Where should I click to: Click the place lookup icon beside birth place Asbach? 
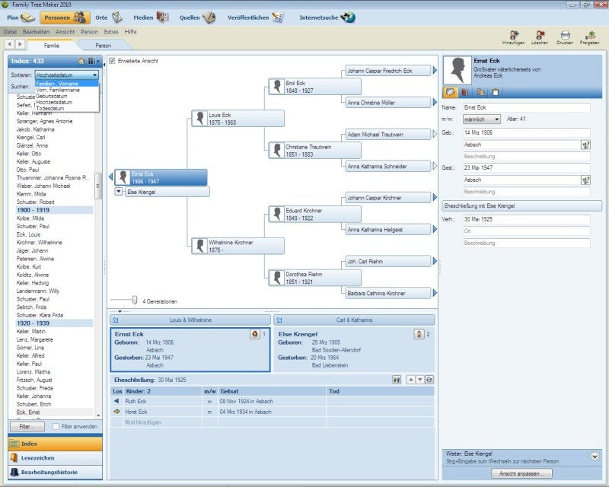pos(585,145)
